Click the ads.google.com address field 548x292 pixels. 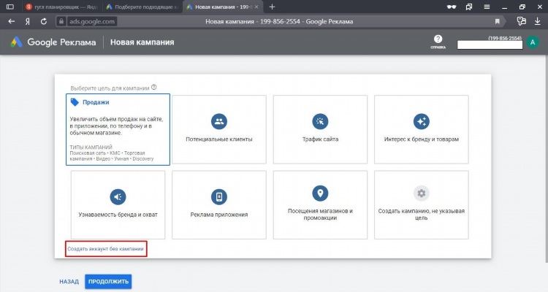92,21
